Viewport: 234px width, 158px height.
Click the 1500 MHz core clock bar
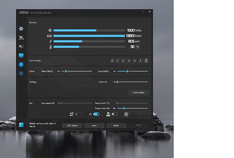point(89,30)
